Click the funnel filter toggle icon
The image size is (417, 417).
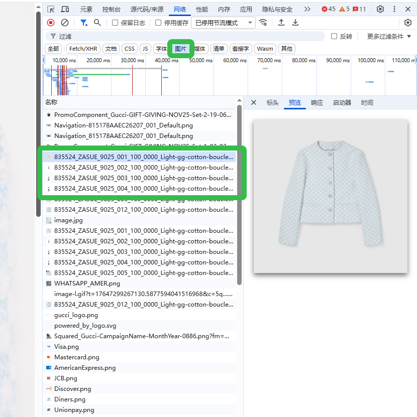(84, 23)
